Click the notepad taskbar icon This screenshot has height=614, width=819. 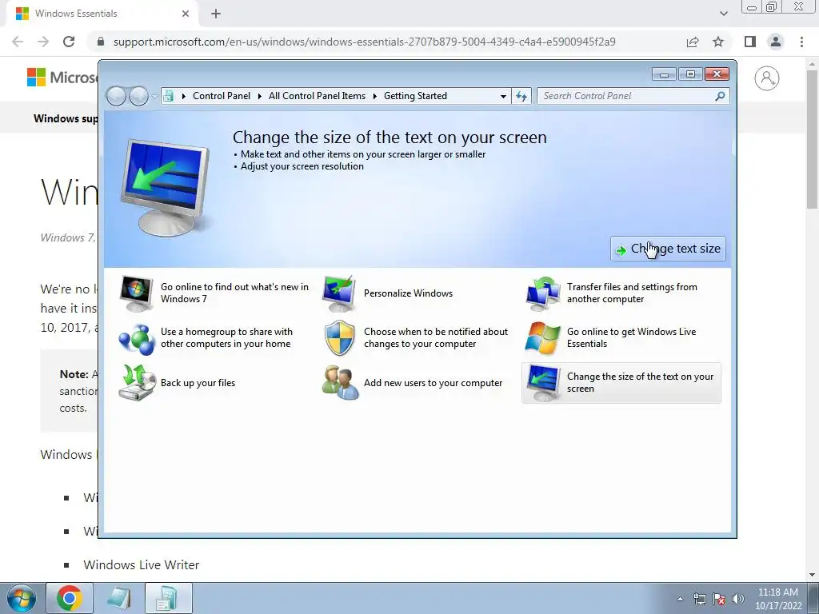click(119, 598)
